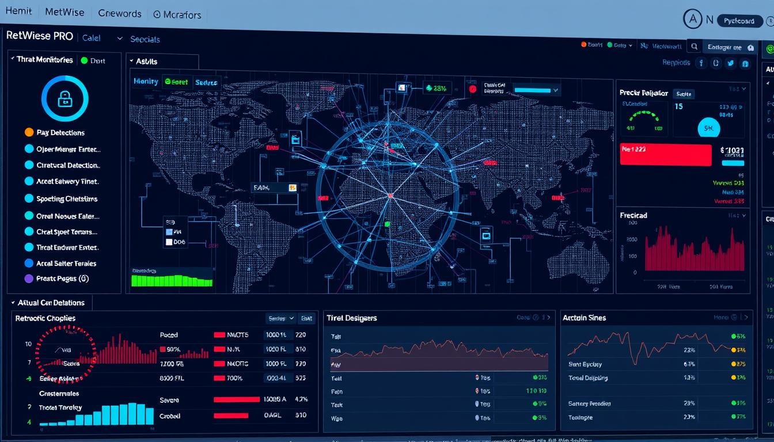
Task: Collapse the Attual Can Delations section
Action: pos(13,303)
